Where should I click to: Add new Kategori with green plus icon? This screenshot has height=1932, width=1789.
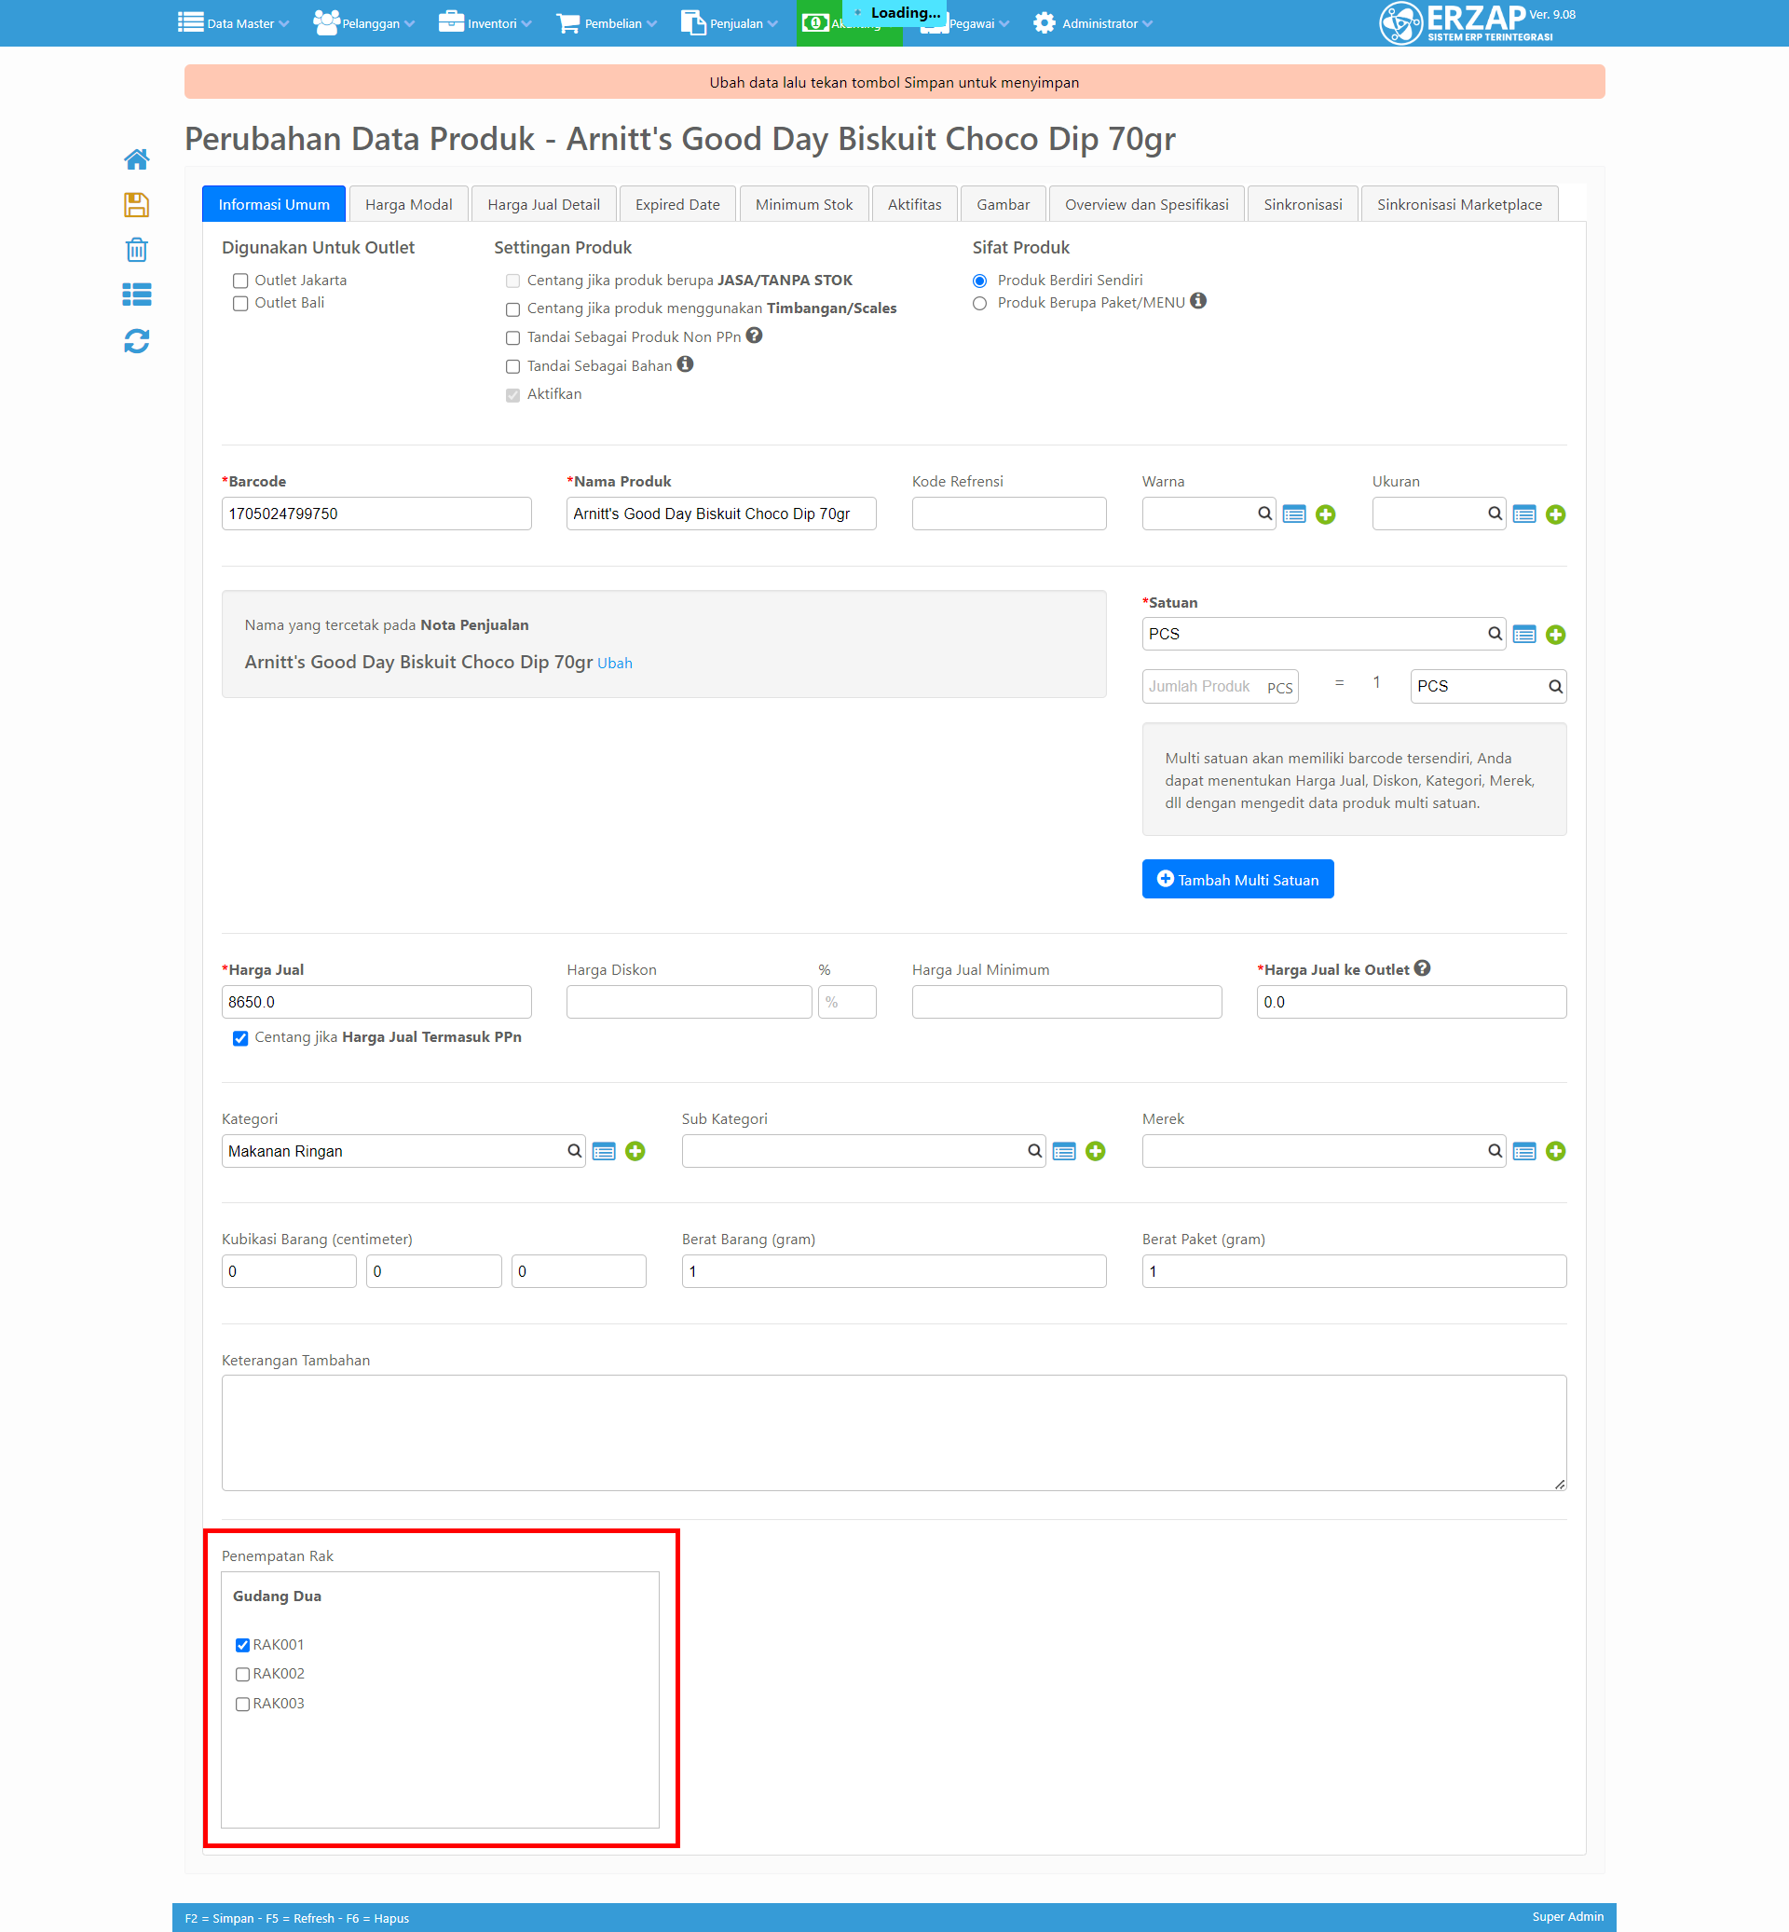coord(635,1151)
